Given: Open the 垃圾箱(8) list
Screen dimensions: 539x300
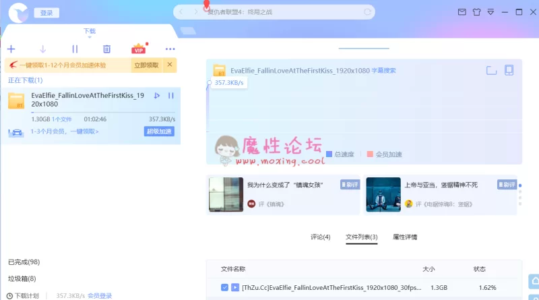Looking at the screenshot, I should pyautogui.click(x=22, y=278).
